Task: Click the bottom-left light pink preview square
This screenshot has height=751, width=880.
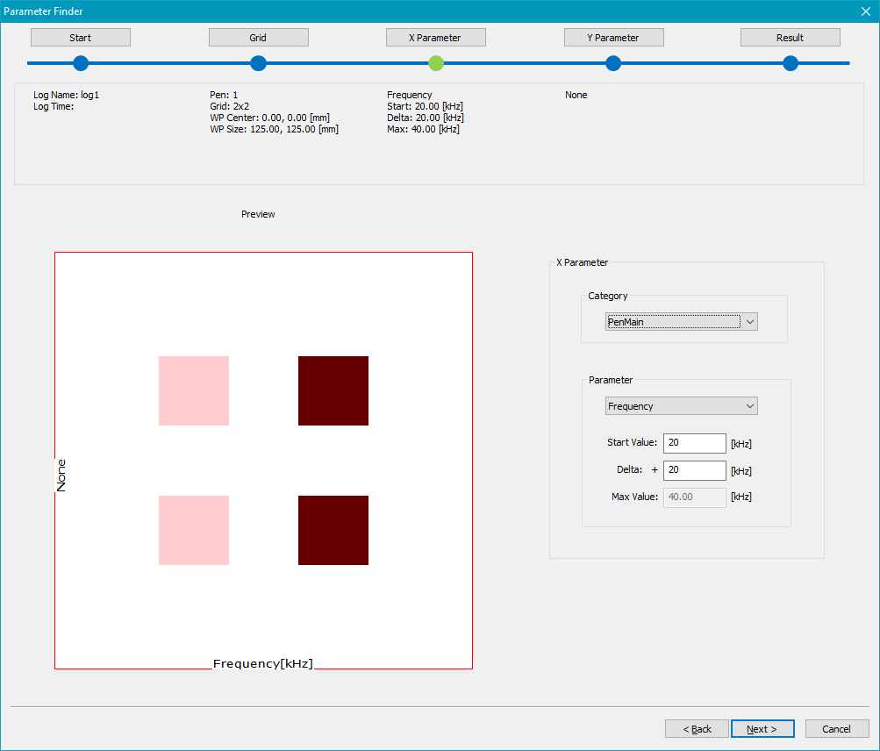Action: click(194, 530)
